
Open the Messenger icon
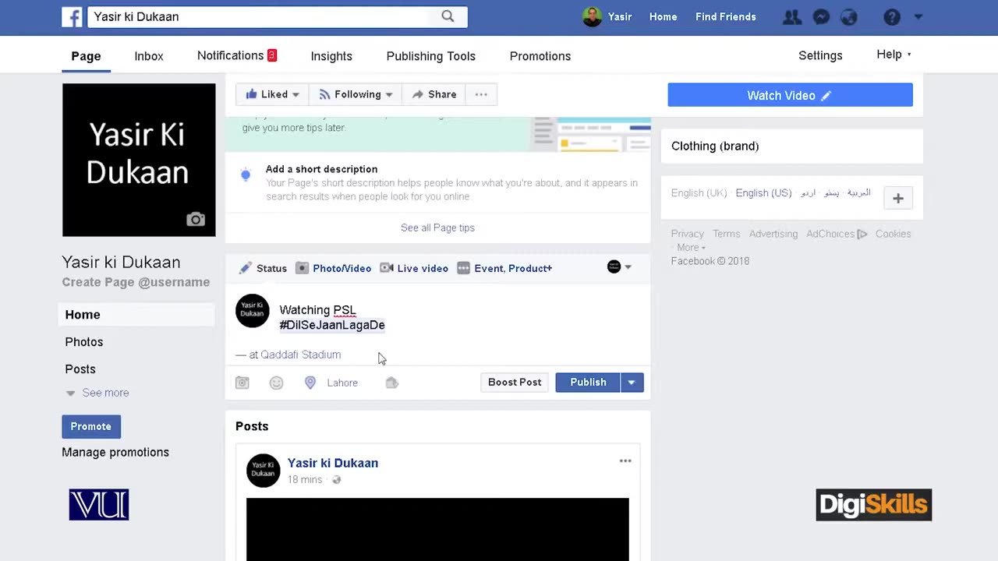click(x=821, y=17)
